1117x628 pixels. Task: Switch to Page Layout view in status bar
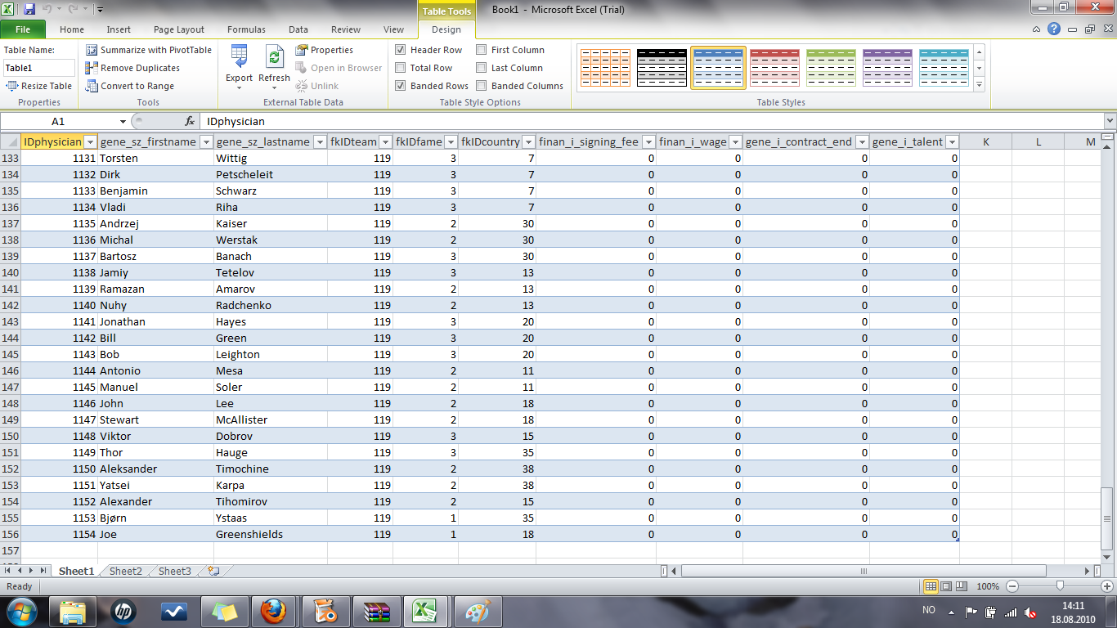coord(947,586)
